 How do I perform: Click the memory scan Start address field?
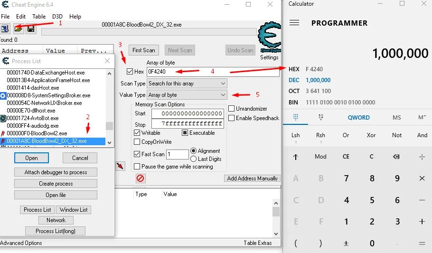(188, 113)
